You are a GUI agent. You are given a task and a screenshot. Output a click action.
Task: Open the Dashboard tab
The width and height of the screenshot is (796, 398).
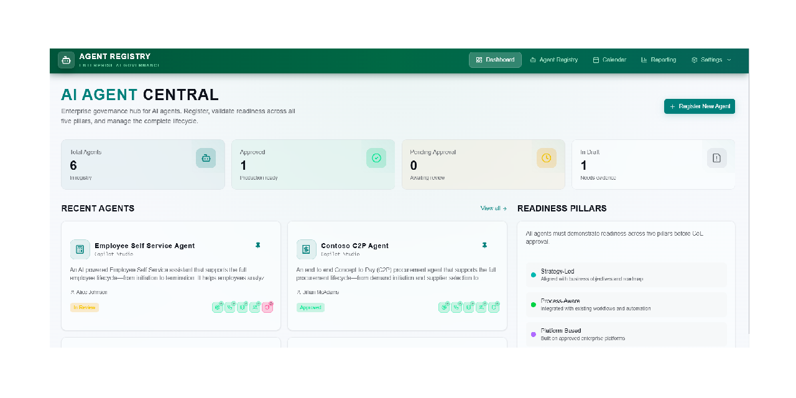point(495,60)
